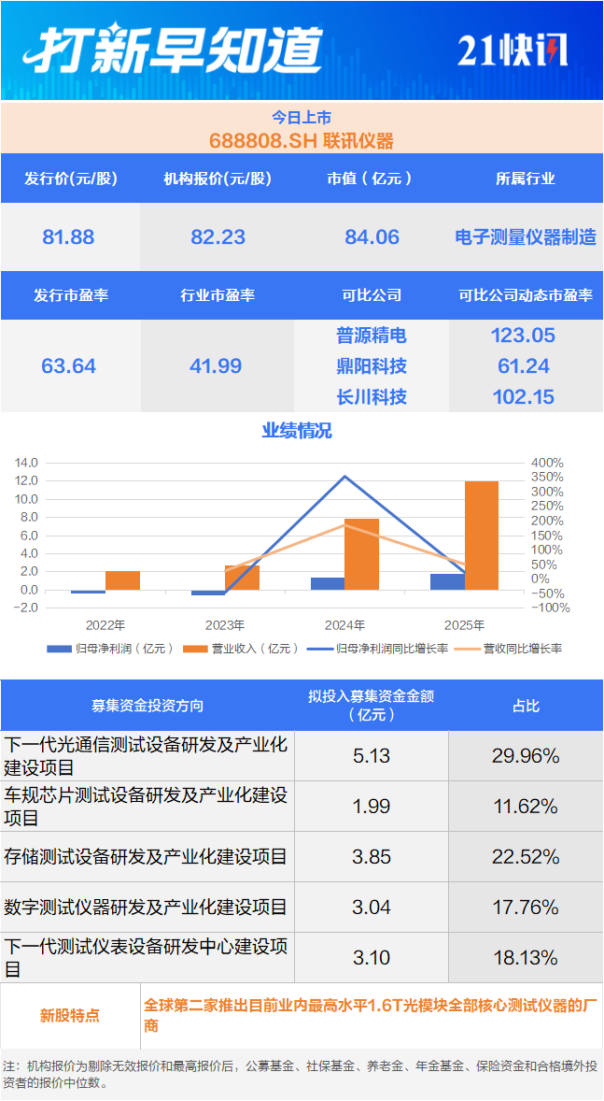
Task: Click the 机构报价(元/股) header cell
Action: 218,179
